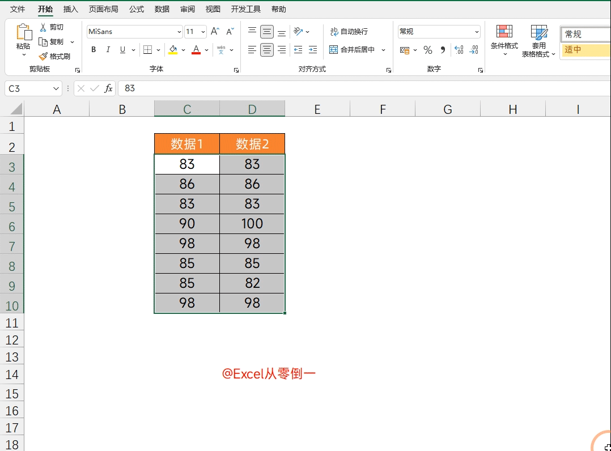
Task: Click the decrease decimal places icon
Action: pos(474,50)
